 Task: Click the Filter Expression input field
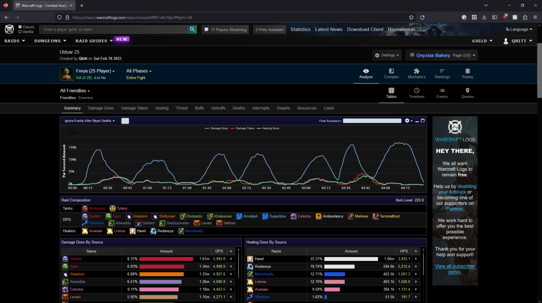(372, 121)
